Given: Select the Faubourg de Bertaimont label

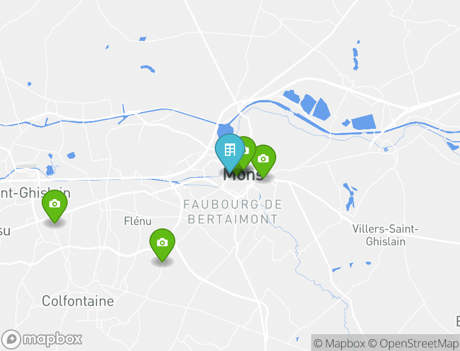Looking at the screenshot, I should pyautogui.click(x=233, y=211).
